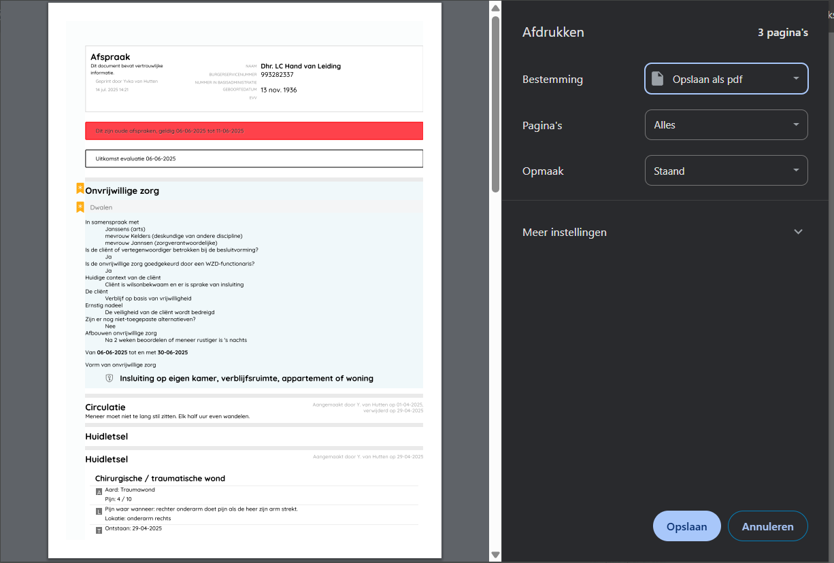Image resolution: width=834 pixels, height=563 pixels.
Task: Expand Meer instellingen section
Action: [x=565, y=232]
